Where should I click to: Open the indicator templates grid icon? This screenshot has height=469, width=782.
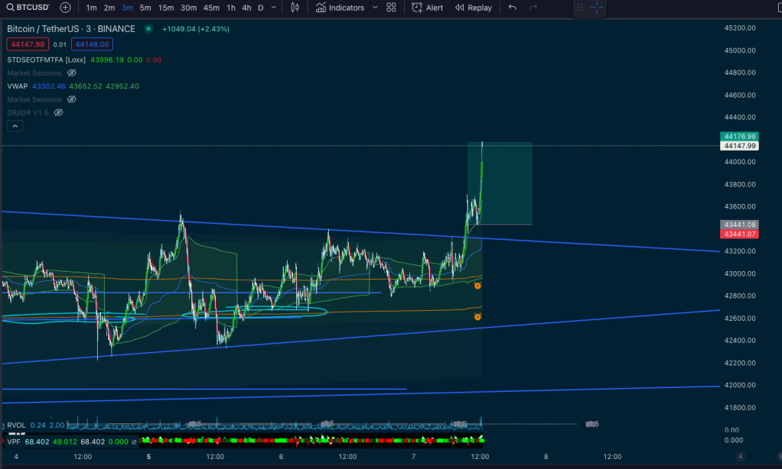391,8
